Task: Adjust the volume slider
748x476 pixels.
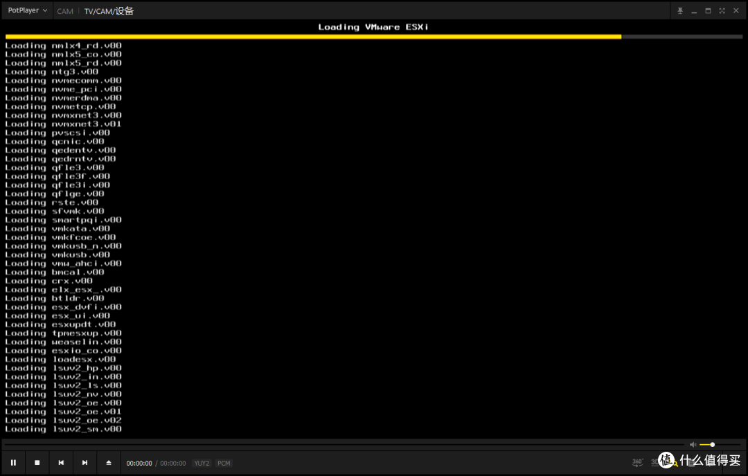Action: (x=720, y=444)
